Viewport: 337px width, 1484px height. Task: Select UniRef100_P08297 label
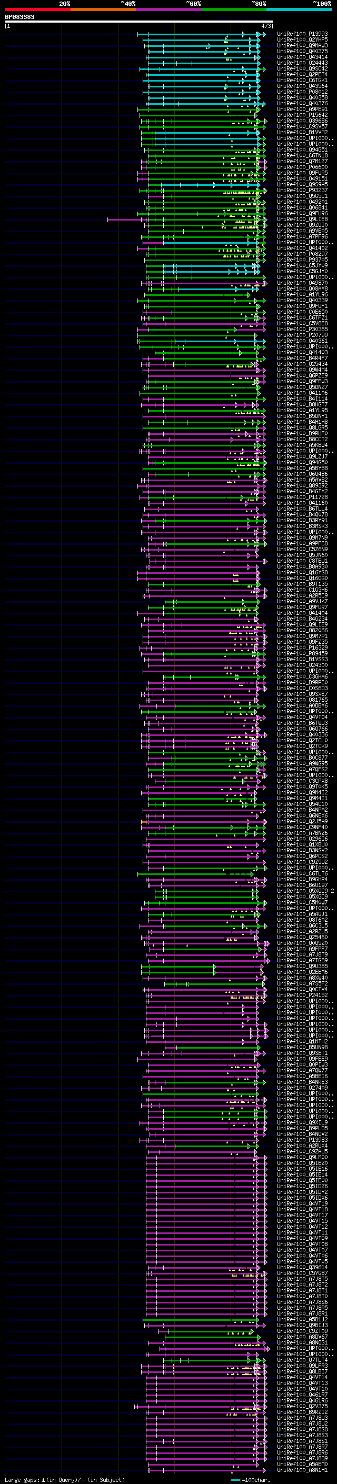click(302, 254)
